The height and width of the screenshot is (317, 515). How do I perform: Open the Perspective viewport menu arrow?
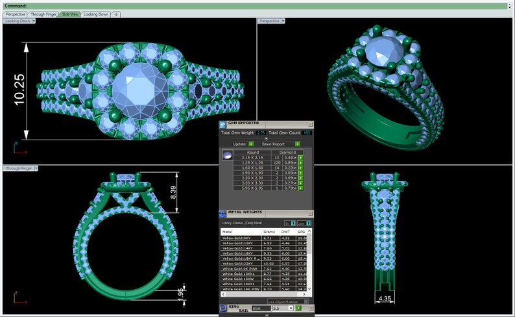[283, 21]
